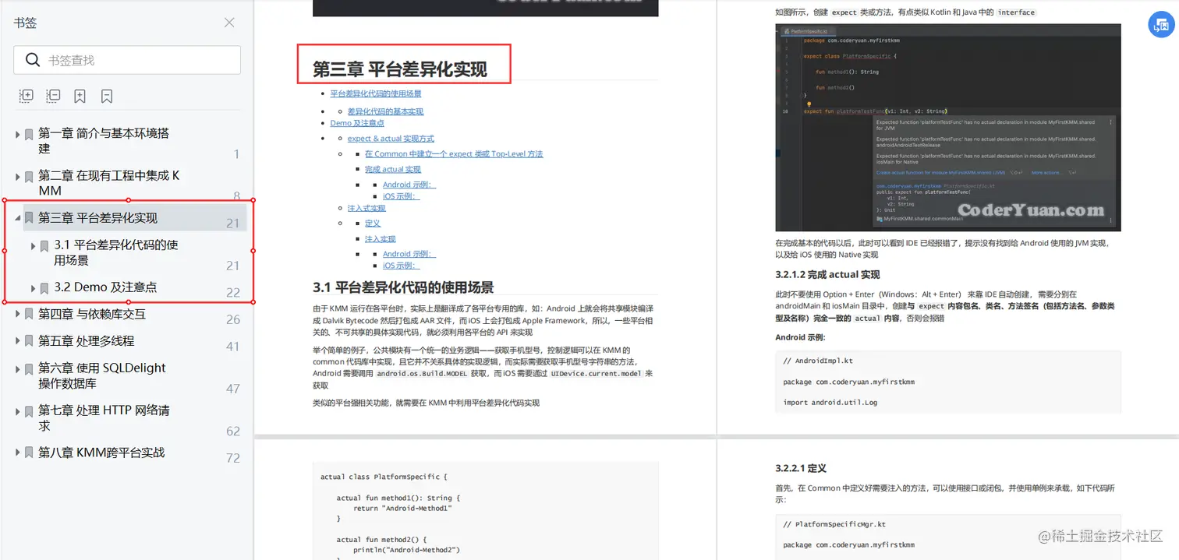Click the bookmark icon beside 第一章
The width and height of the screenshot is (1179, 560).
tap(29, 134)
